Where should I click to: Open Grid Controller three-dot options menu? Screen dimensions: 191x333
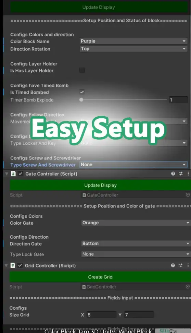click(188, 265)
